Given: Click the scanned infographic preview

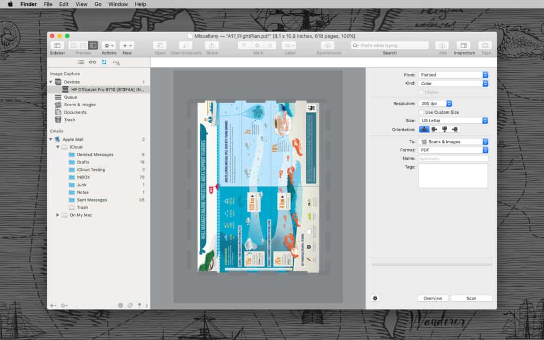Looking at the screenshot, I should click(258, 186).
